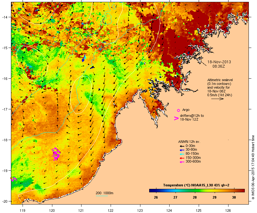Viewport: 257px width, 213px height.
Task: Click the 300-600m depth label
Action: [x=193, y=162]
